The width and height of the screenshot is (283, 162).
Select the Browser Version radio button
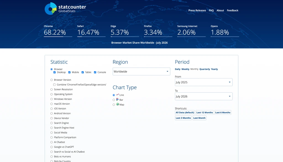52,80
